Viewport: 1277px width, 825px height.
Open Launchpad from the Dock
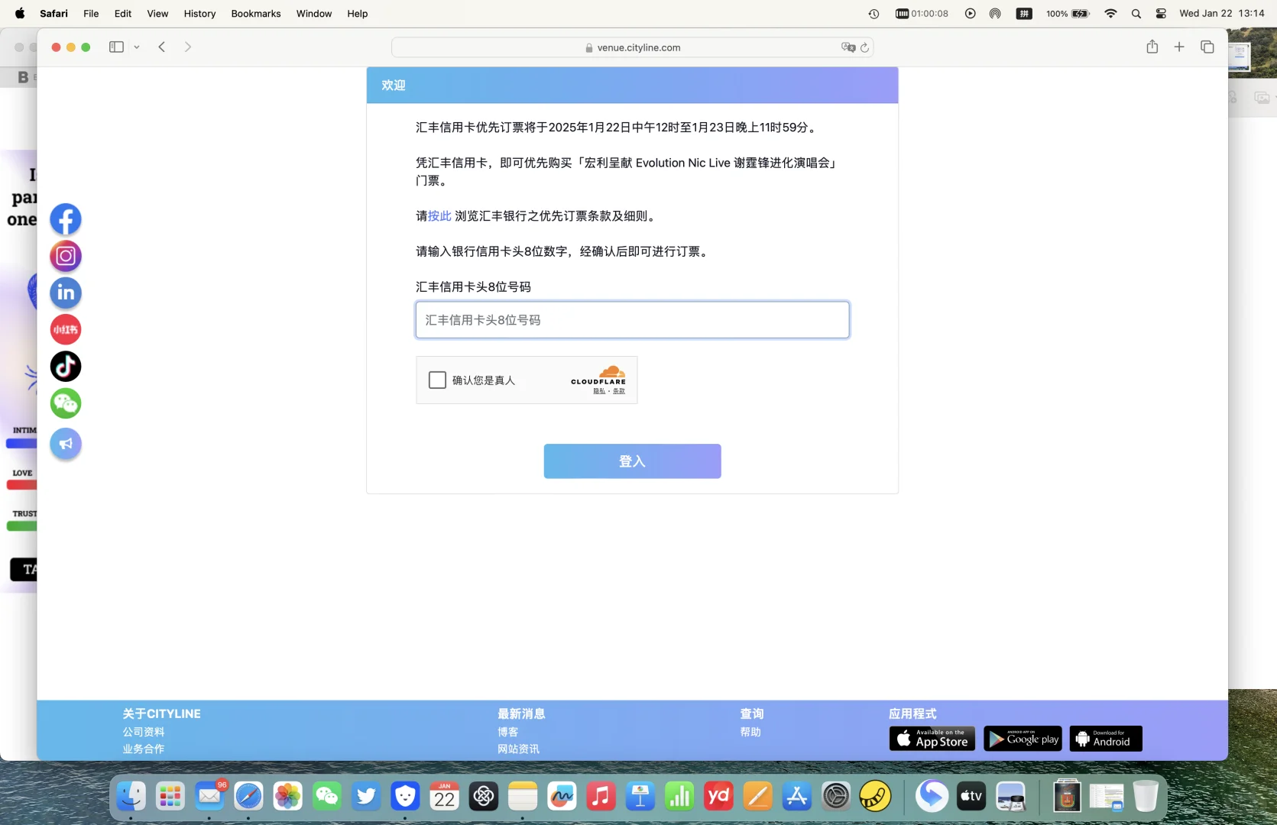(170, 797)
